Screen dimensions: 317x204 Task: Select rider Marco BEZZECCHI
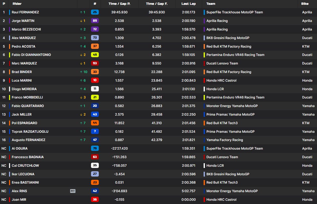(x=26, y=29)
